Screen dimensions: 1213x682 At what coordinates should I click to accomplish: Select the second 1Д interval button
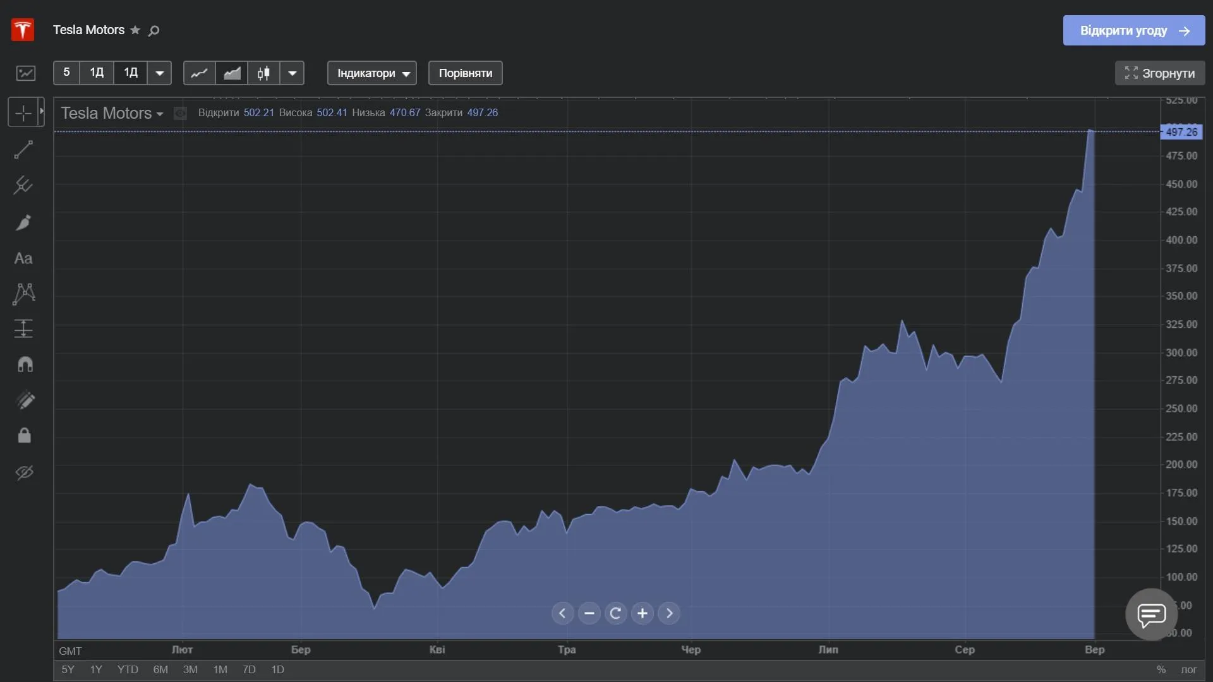pyautogui.click(x=131, y=73)
